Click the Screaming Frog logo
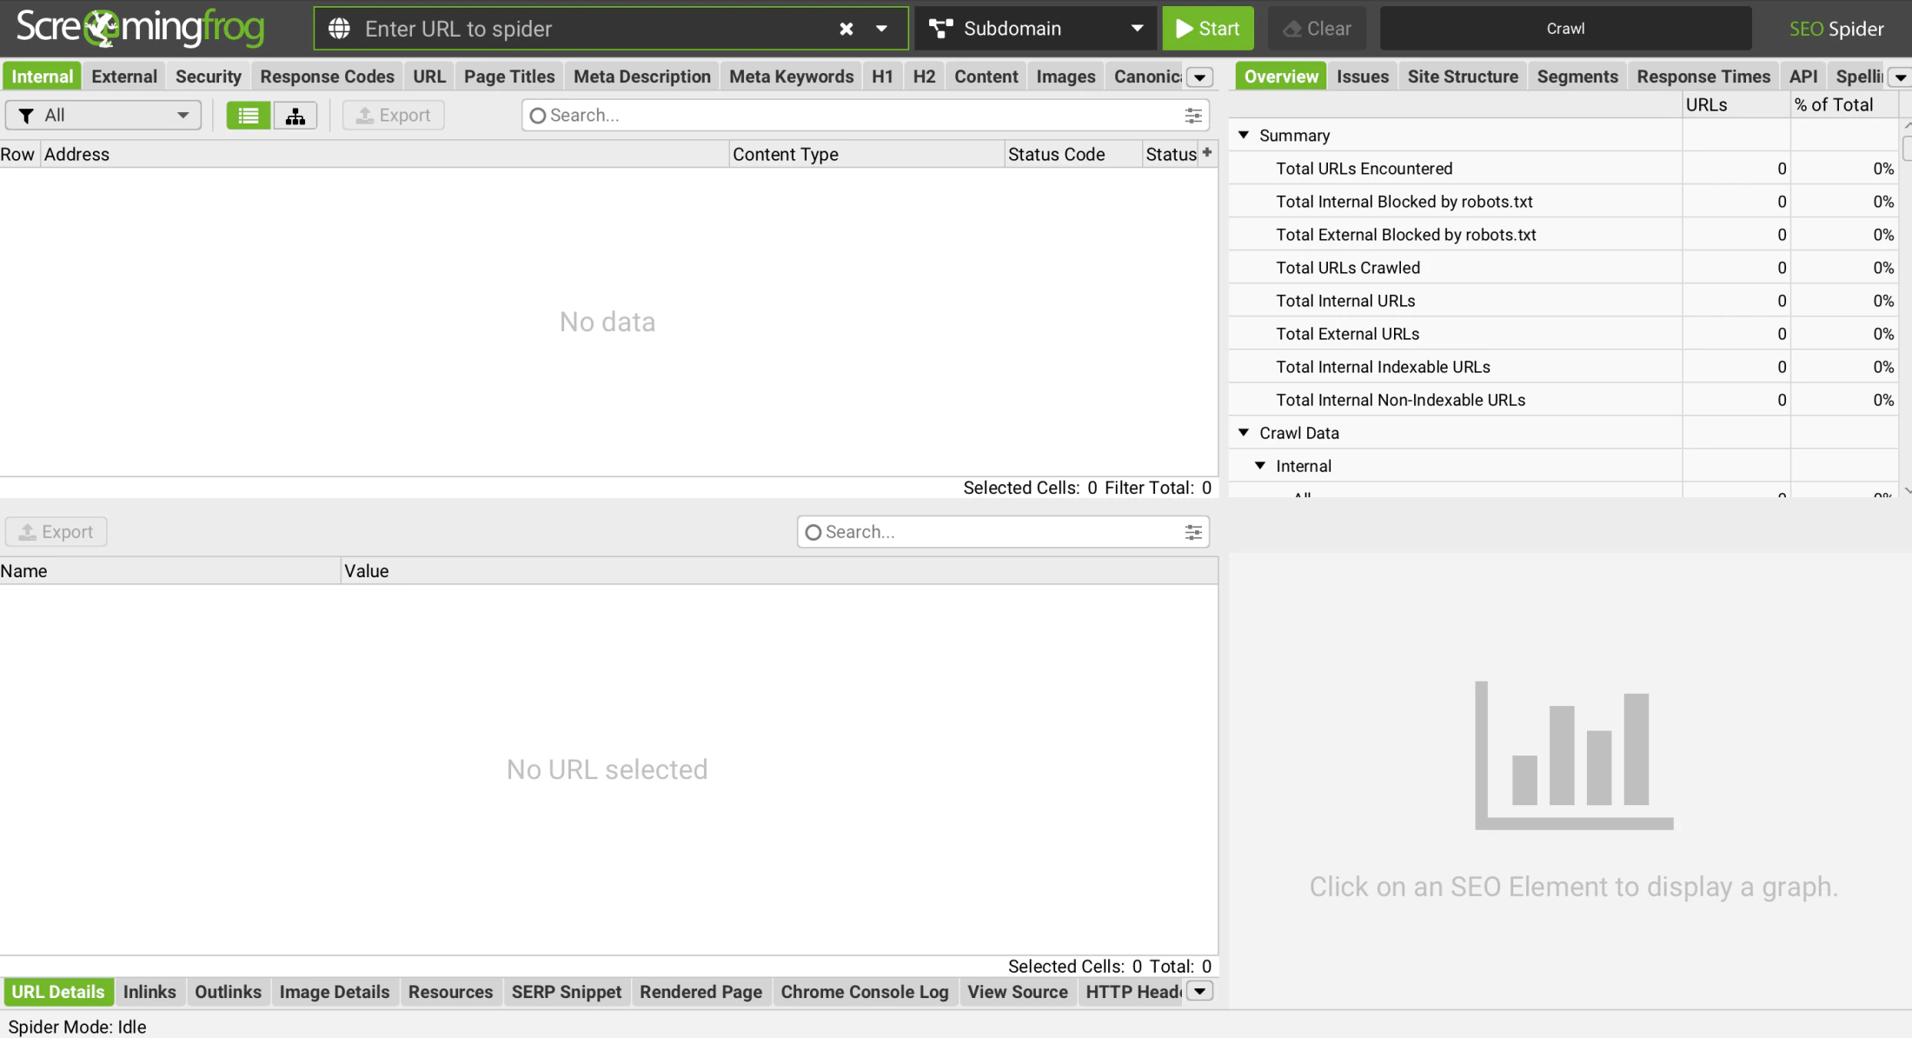The height and width of the screenshot is (1038, 1912). (x=140, y=28)
